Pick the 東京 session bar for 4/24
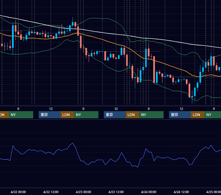The width and height of the screenshot is (221, 195). tap(180, 115)
